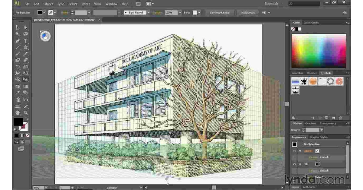Viewport: 363px width, 190px height.
Task: Select the Type tool
Action: pyautogui.click(x=26, y=41)
